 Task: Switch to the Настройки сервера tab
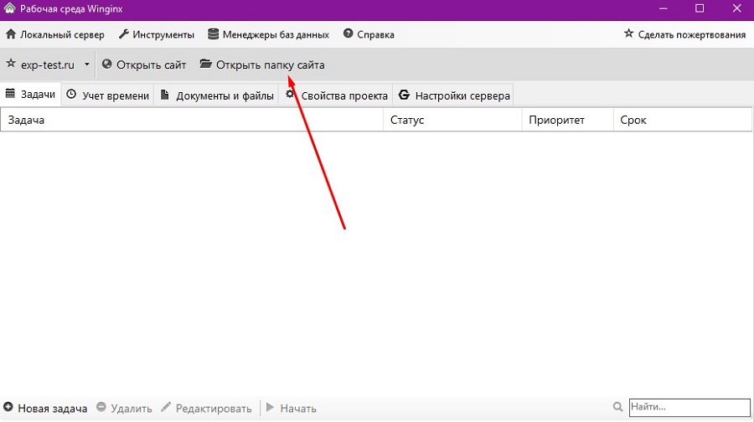tap(454, 95)
